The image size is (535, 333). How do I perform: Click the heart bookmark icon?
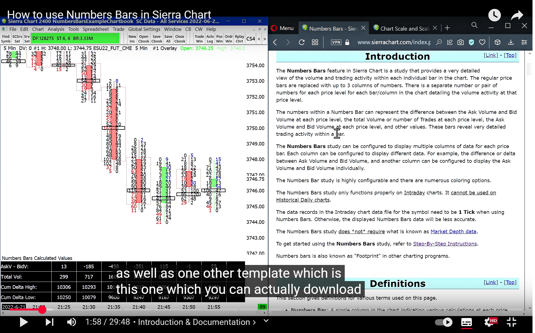482,42
